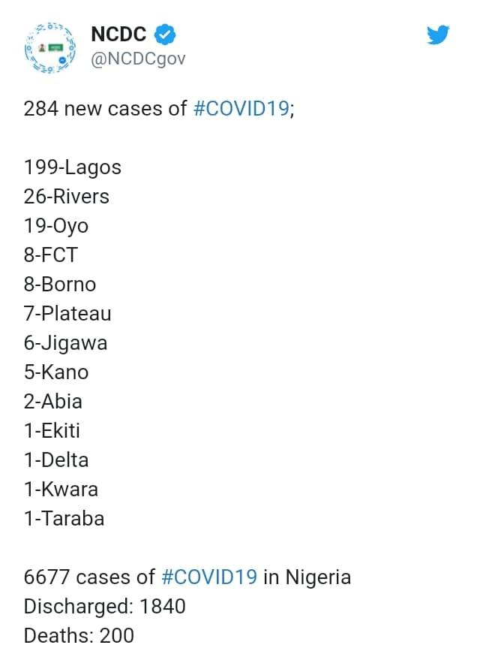Click the 19-Oyo entry
This screenshot has width=477, height=648.
point(56,225)
